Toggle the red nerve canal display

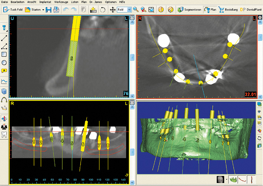(242, 180)
